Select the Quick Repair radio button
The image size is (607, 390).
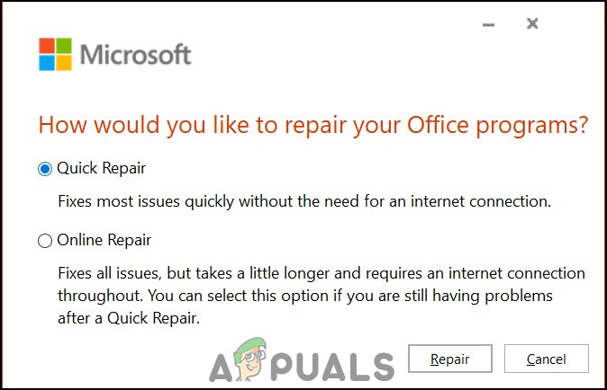point(45,169)
